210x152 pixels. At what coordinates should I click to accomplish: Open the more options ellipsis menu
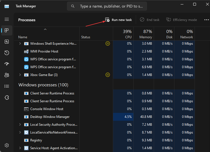tap(206, 20)
